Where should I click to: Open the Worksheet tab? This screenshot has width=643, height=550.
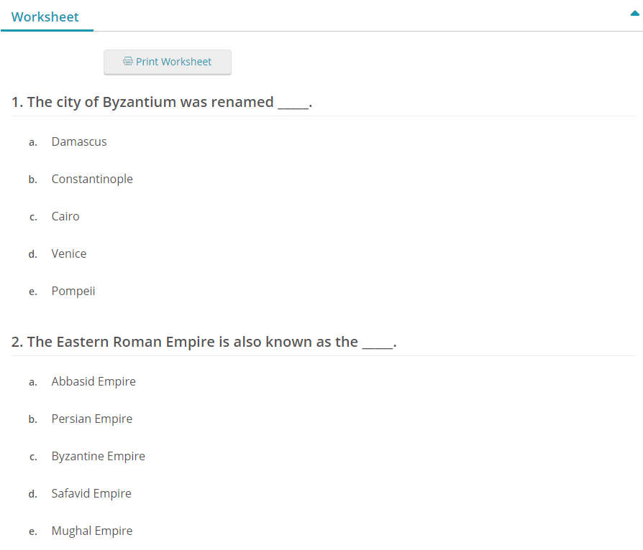(x=45, y=17)
